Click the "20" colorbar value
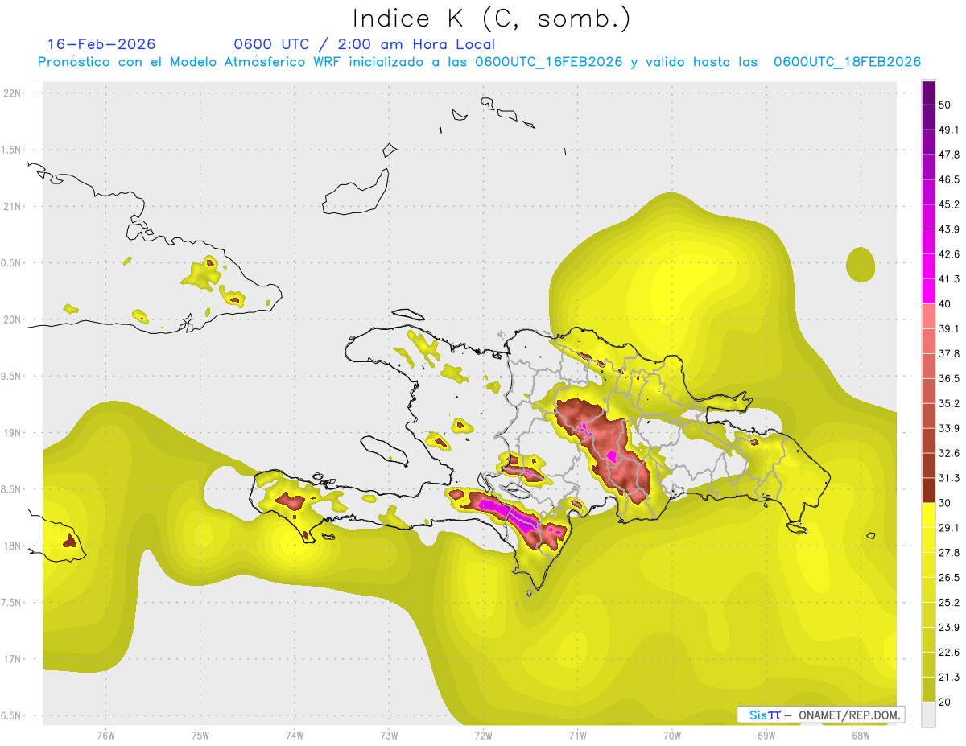This screenshot has width=966, height=746. (x=945, y=703)
